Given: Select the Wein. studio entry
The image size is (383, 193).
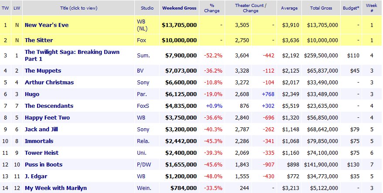Looking at the screenshot, I should coord(144,188).
